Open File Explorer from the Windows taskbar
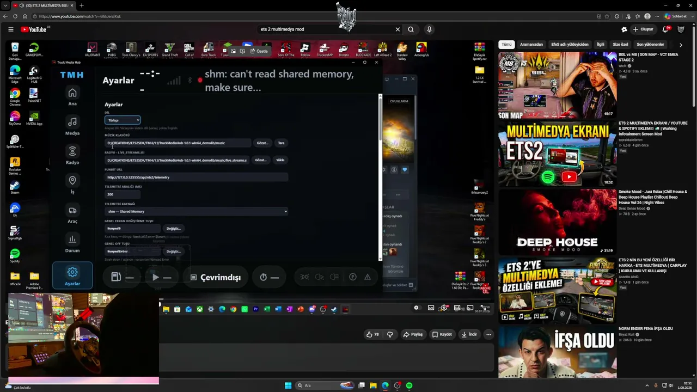This screenshot has width=697, height=392. tap(373, 385)
